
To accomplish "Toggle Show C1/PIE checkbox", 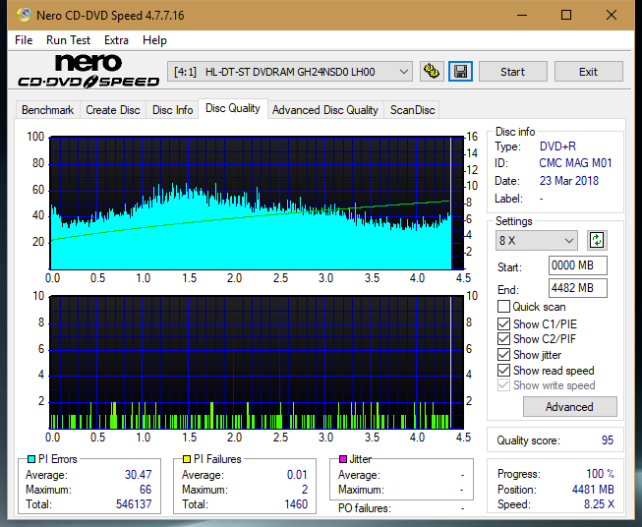I will coord(503,323).
